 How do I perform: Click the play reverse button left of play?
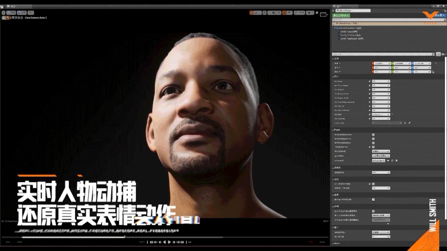(164, 242)
